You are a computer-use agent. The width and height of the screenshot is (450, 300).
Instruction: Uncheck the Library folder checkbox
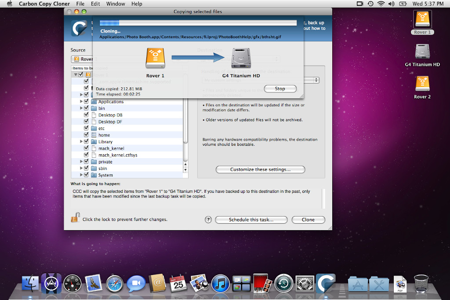pyautogui.click(x=86, y=141)
